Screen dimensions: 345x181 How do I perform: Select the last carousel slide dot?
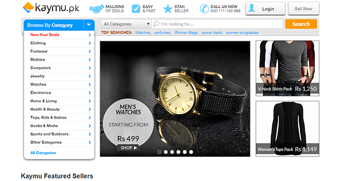pyautogui.click(x=191, y=152)
